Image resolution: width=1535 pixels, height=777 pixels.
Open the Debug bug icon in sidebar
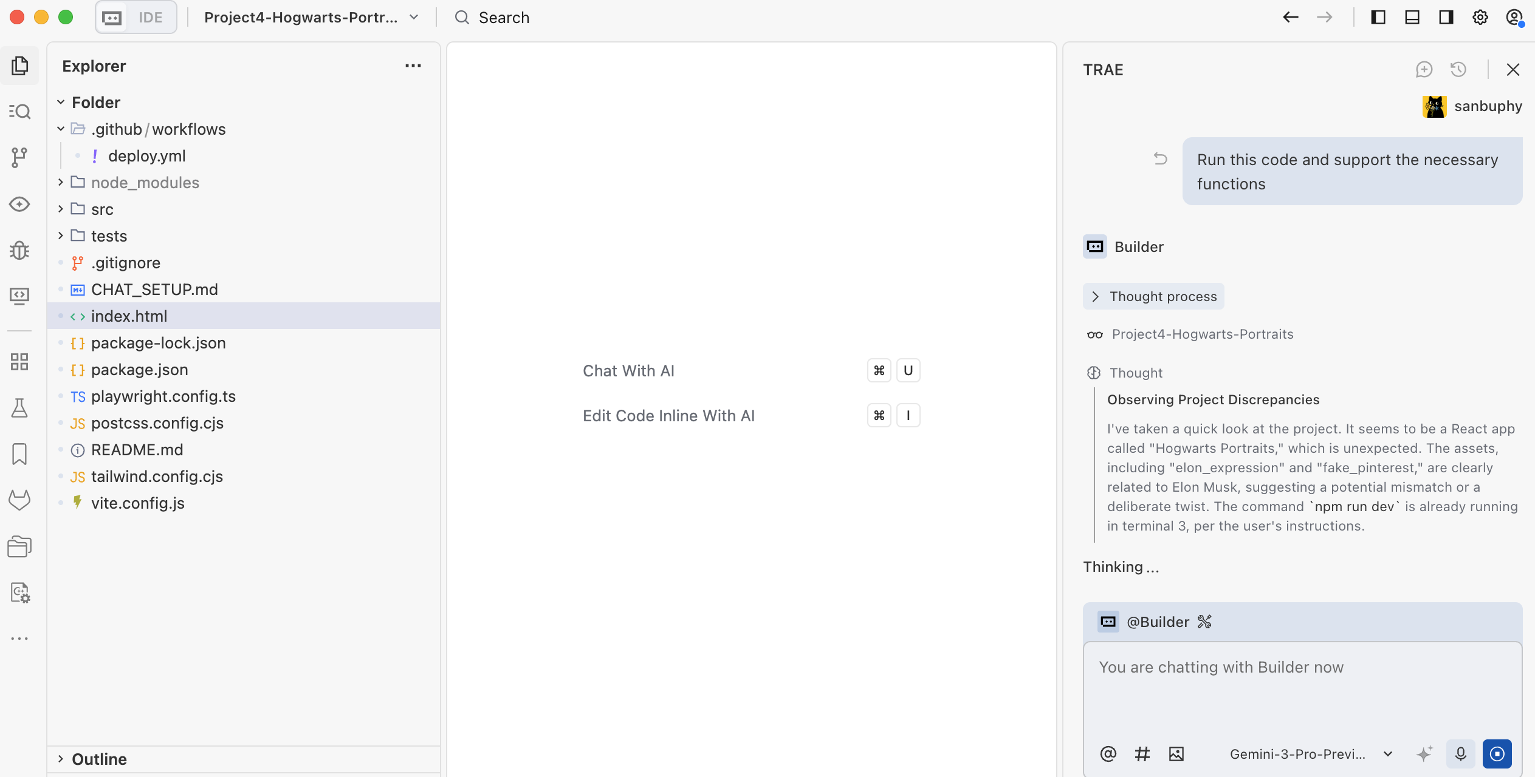pos(19,250)
